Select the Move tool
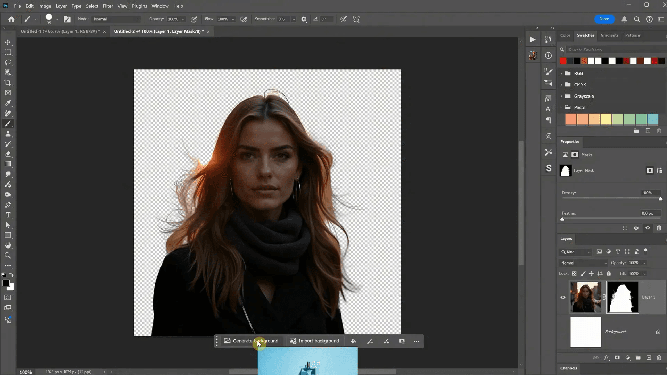This screenshot has height=375, width=667. tap(8, 42)
